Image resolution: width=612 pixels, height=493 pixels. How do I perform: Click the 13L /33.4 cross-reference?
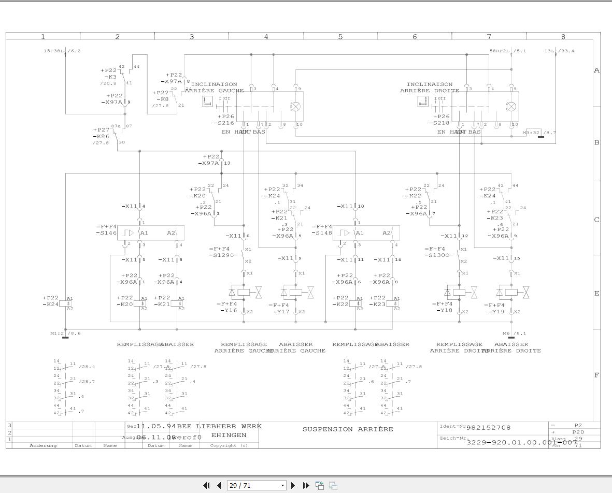559,51
